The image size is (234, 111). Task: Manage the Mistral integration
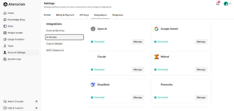tap(201, 70)
